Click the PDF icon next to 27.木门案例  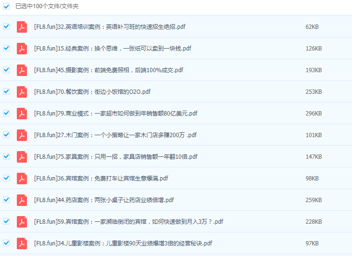22,135
